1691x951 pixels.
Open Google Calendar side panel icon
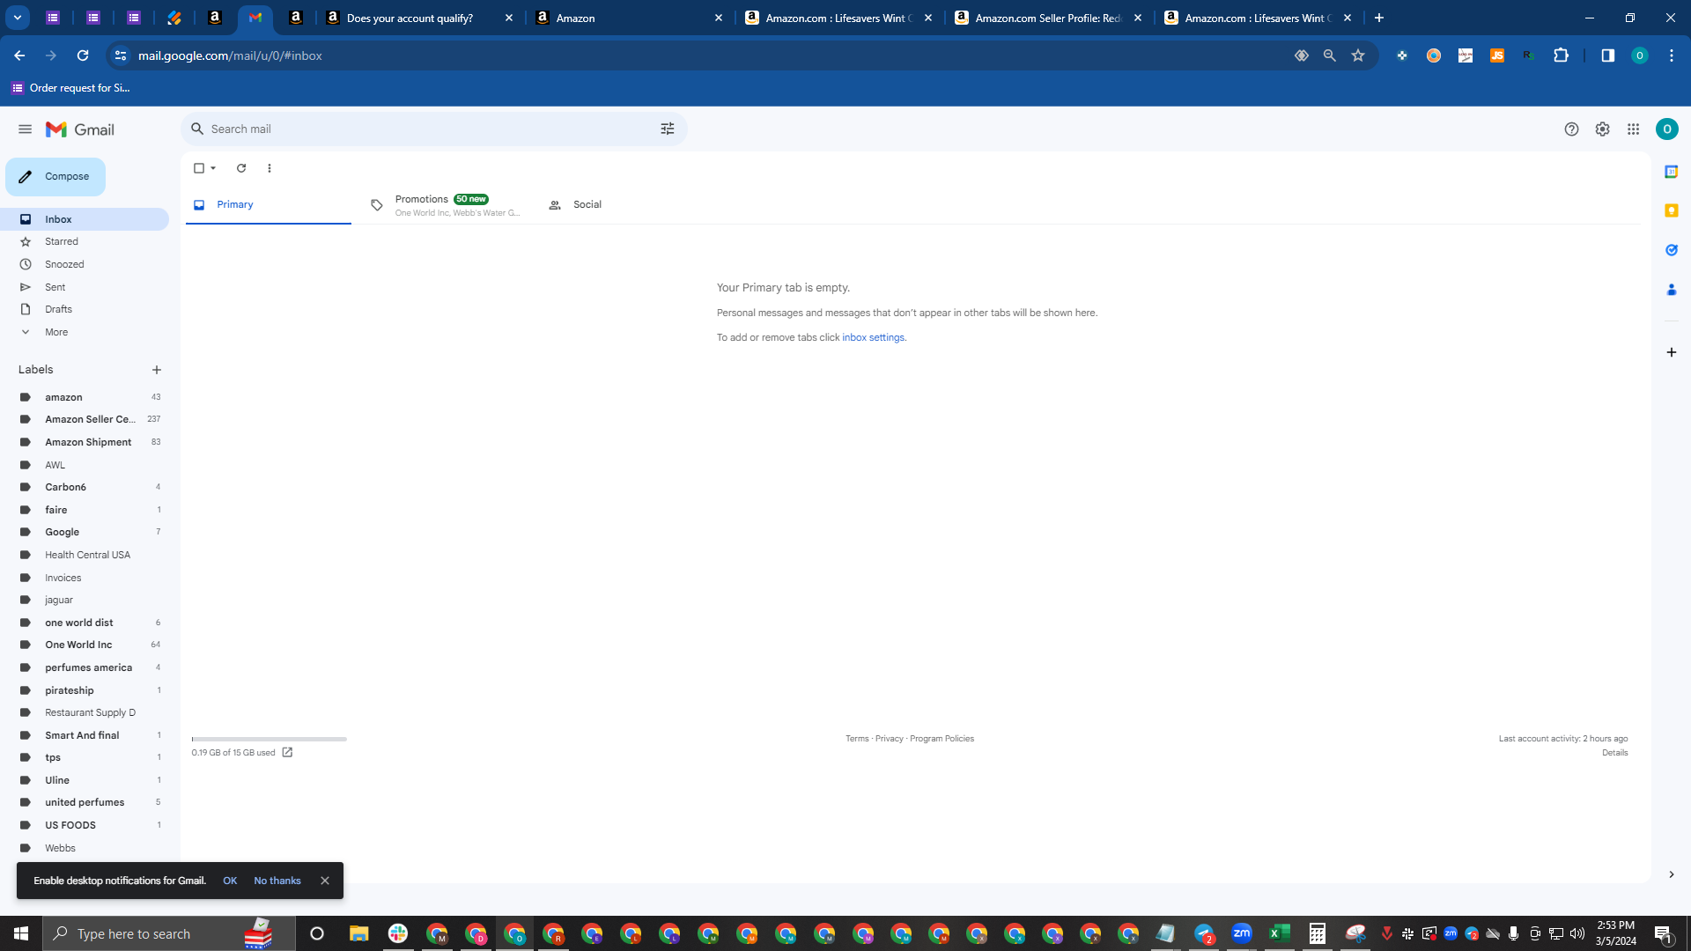click(x=1671, y=172)
